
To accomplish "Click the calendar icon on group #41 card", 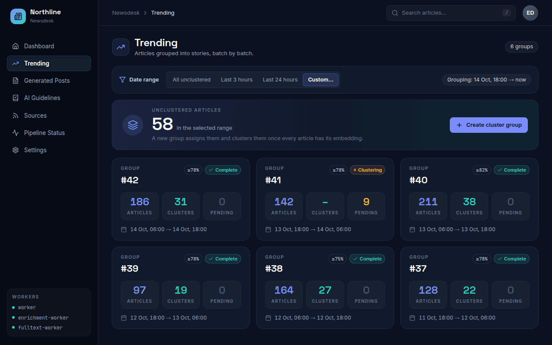I will 268,229.
